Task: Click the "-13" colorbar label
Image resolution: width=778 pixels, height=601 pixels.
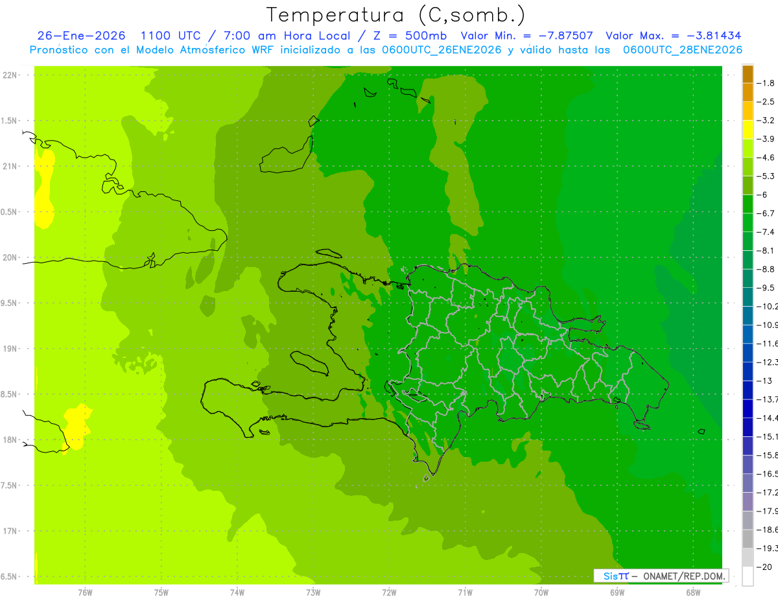Action: pos(764,381)
